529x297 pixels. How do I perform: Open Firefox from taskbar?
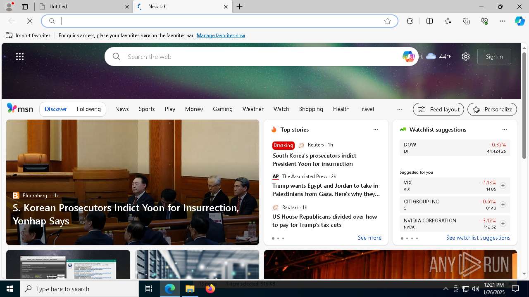click(x=210, y=289)
